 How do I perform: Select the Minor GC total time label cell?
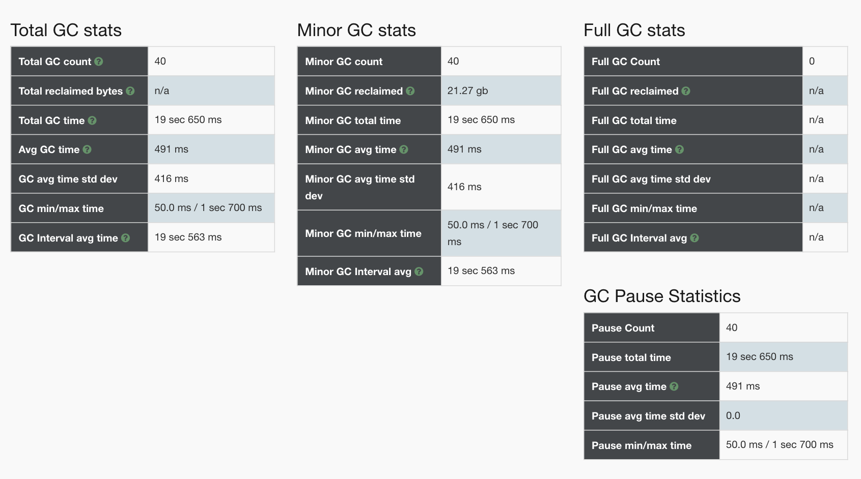coord(353,121)
